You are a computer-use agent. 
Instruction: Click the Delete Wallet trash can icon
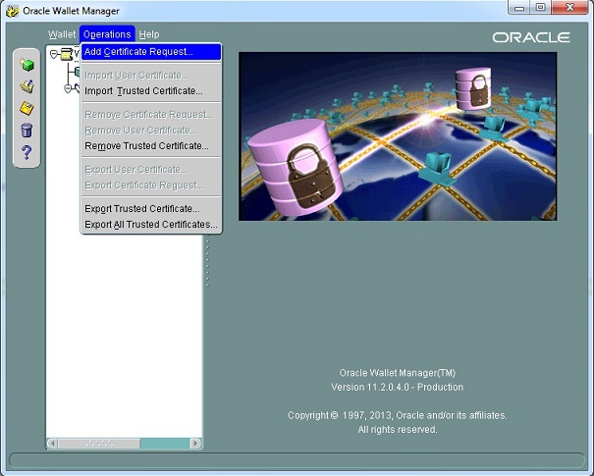pyautogui.click(x=27, y=131)
